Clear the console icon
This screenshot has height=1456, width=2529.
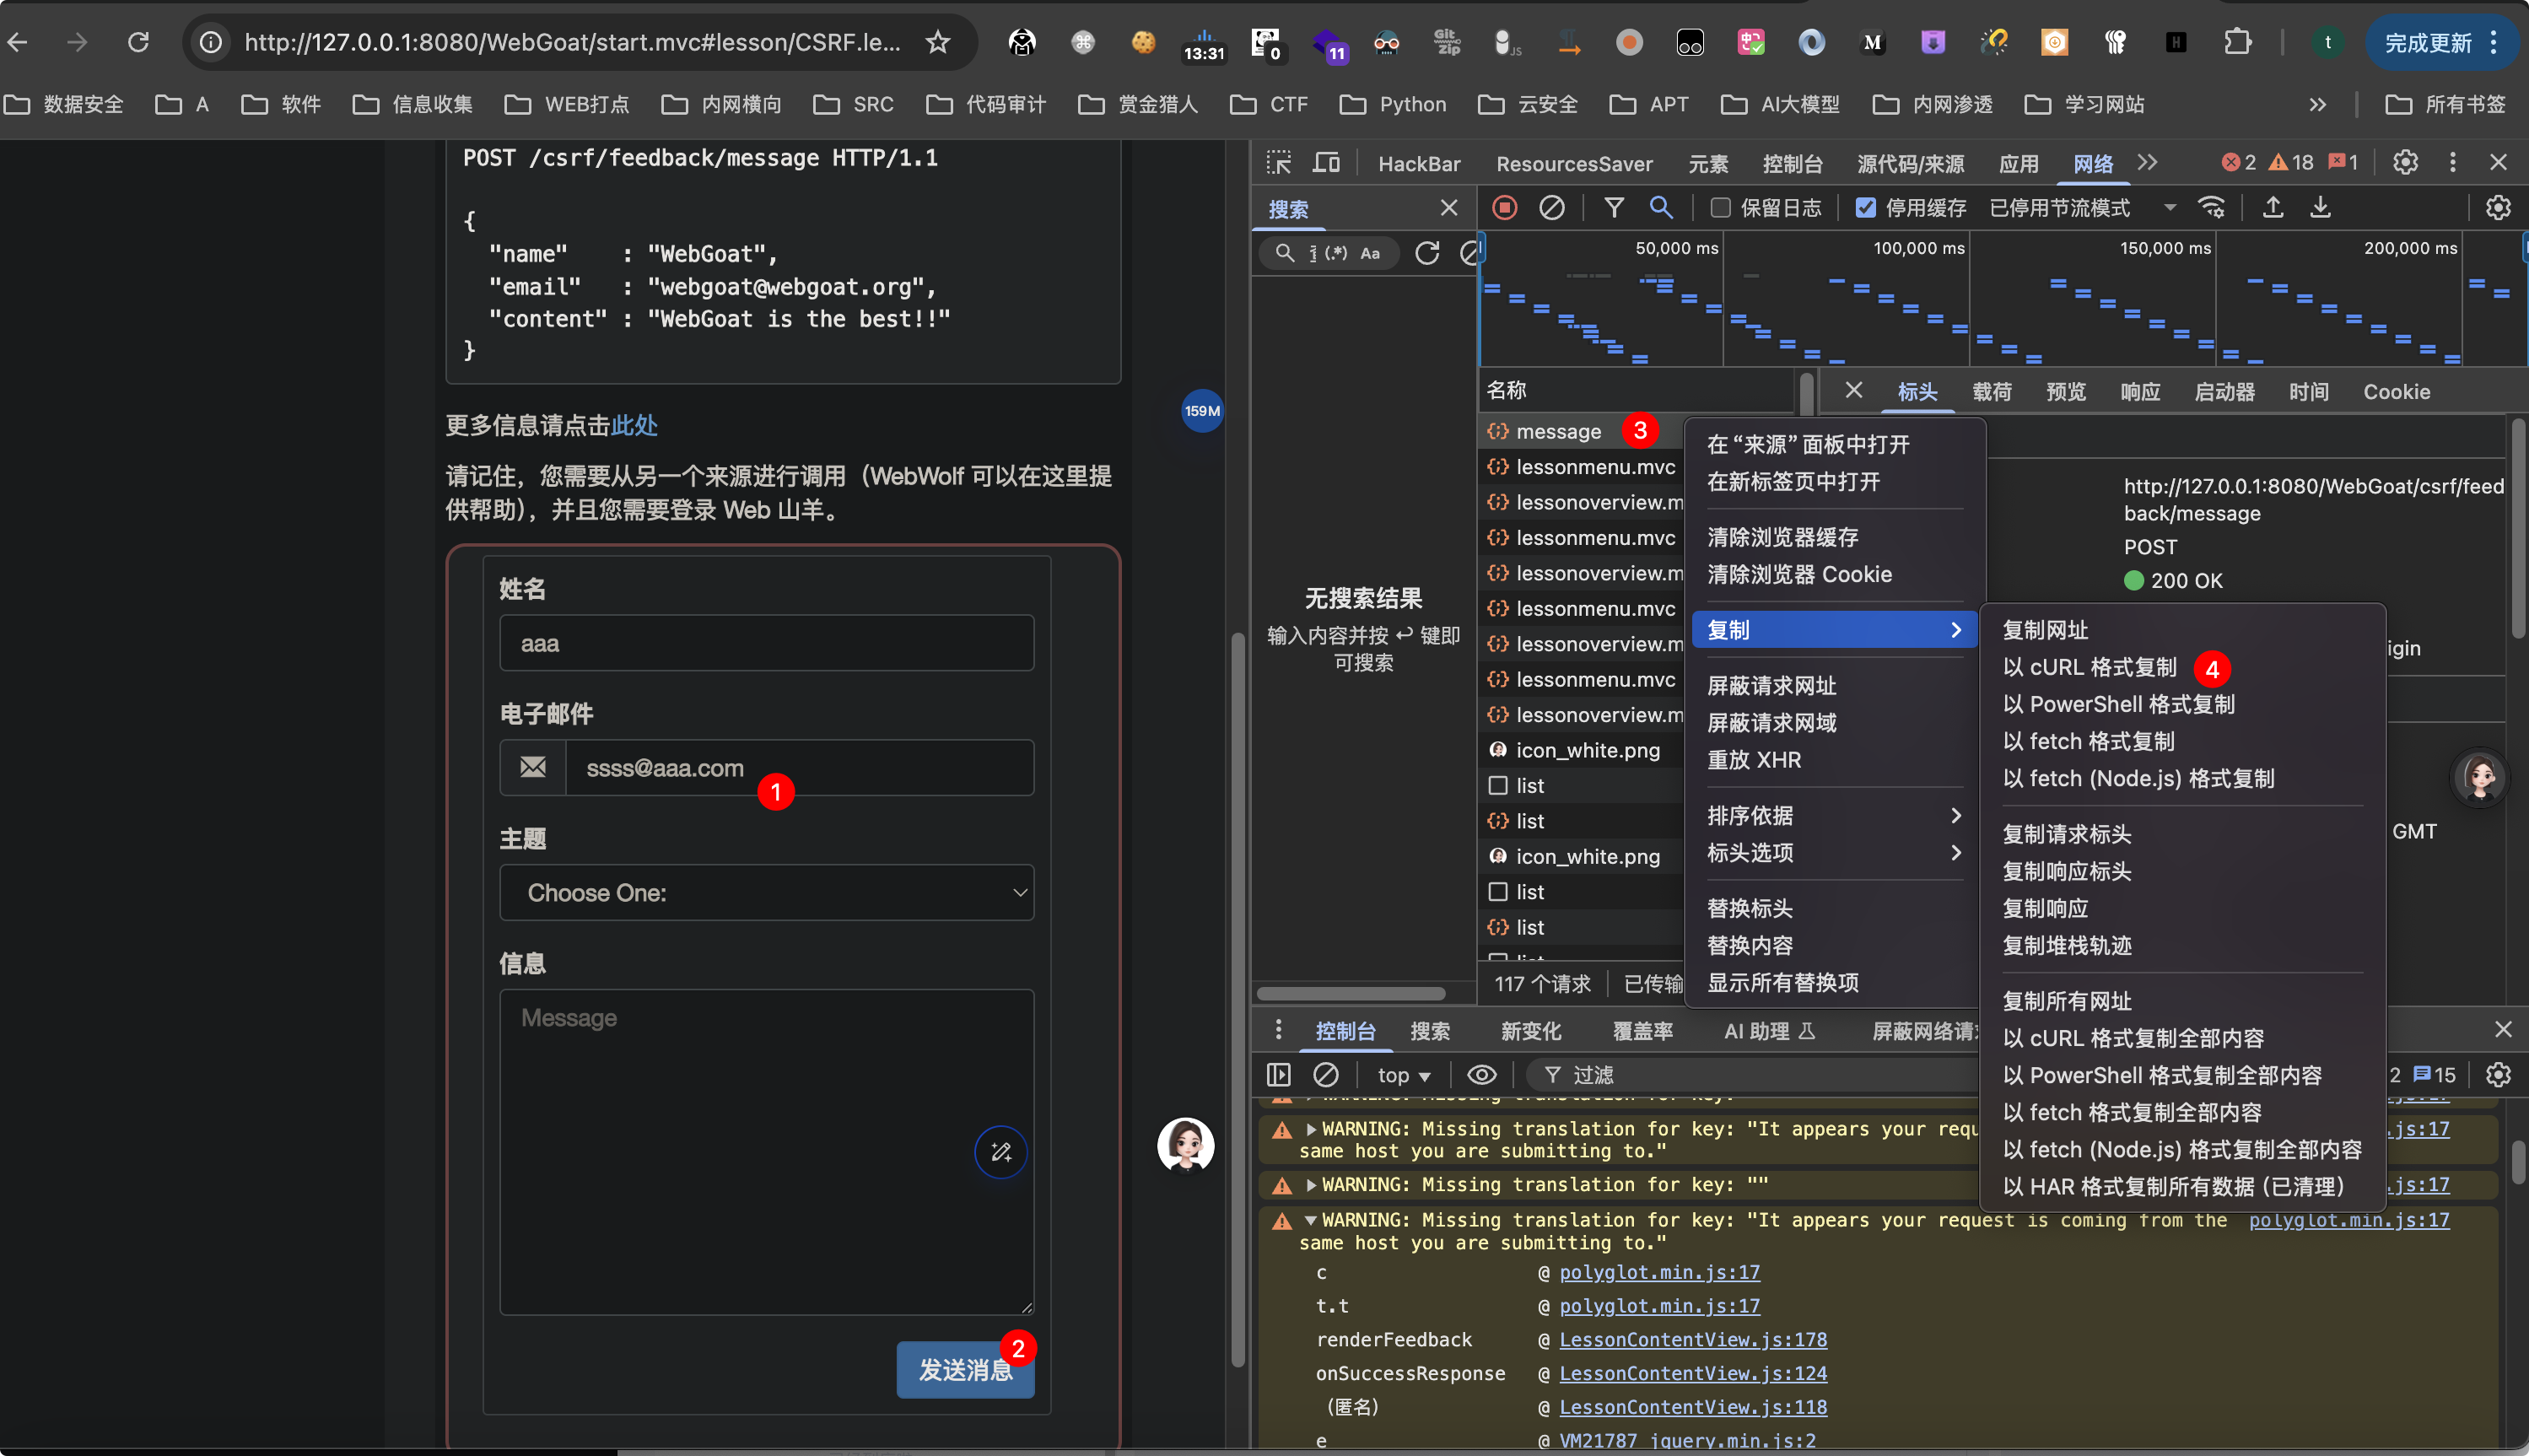[1325, 1074]
